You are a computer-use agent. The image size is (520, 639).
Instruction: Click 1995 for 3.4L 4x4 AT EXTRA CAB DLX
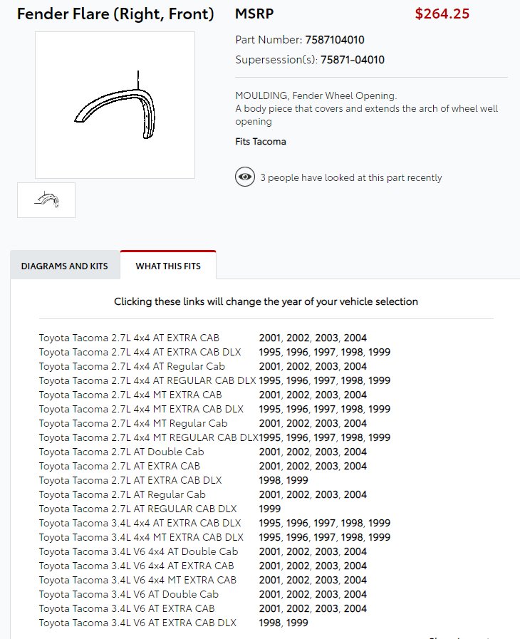pyautogui.click(x=270, y=523)
